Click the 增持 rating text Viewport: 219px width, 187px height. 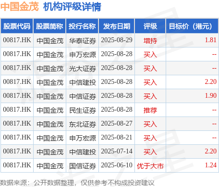[150, 41]
